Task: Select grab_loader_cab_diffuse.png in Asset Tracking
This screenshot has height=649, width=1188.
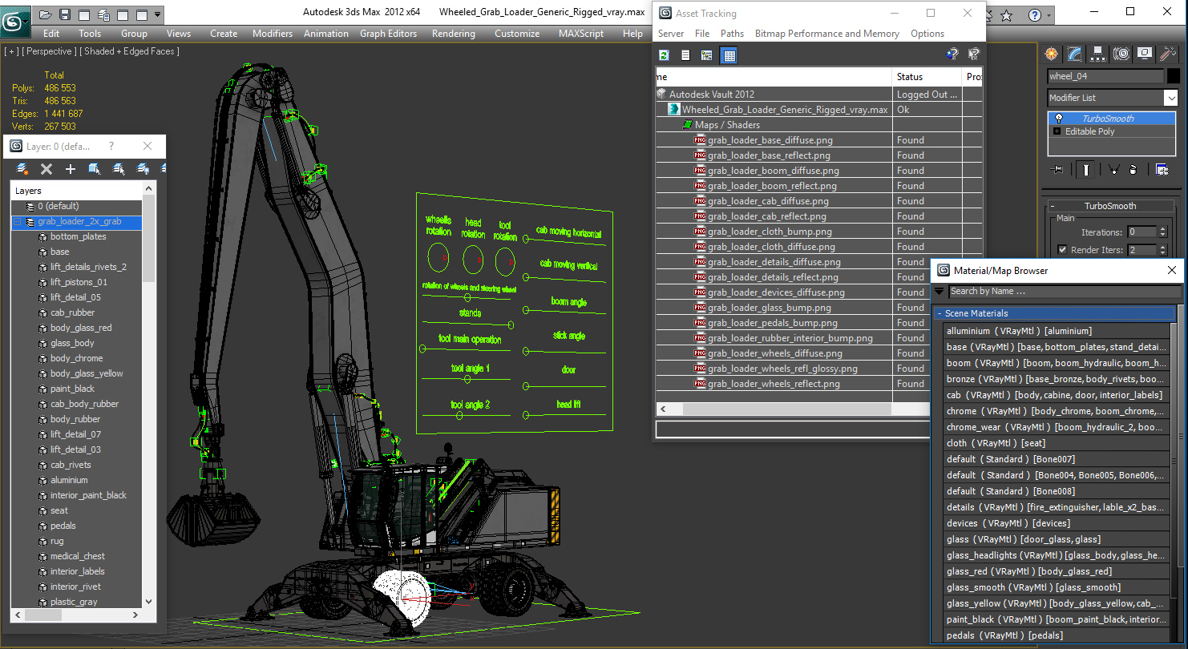Action: point(768,201)
